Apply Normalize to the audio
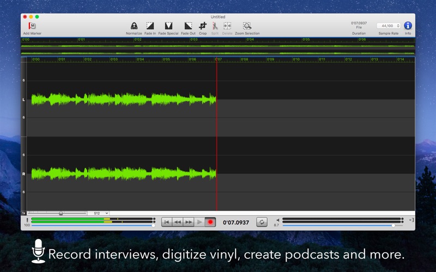The width and height of the screenshot is (436, 272). 134,26
